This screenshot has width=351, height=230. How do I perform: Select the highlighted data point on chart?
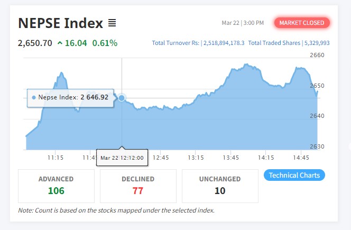tap(122, 98)
